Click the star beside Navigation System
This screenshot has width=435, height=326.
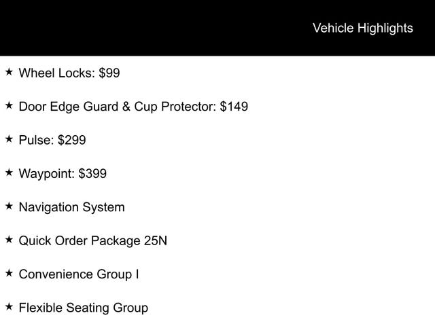click(9, 206)
